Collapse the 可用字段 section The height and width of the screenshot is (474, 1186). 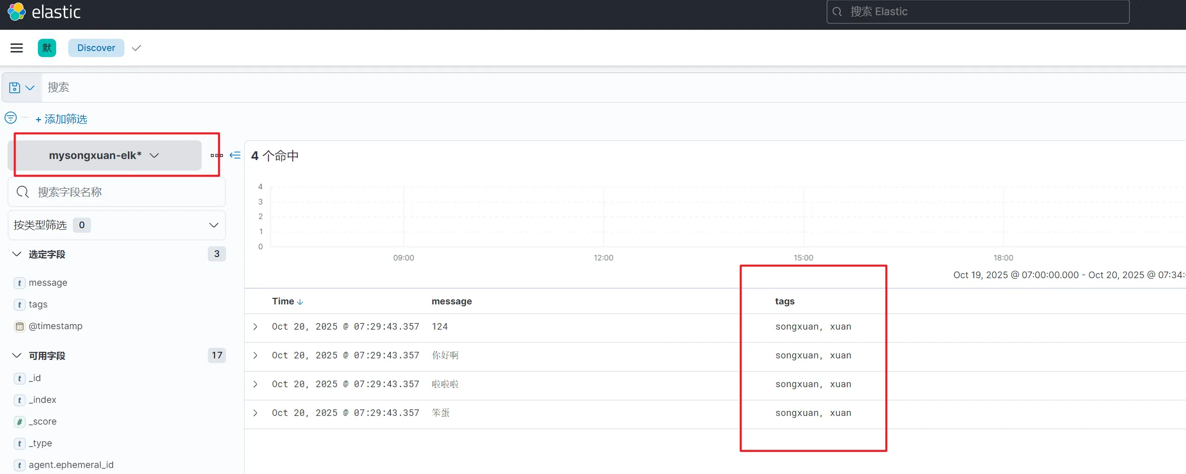[17, 355]
